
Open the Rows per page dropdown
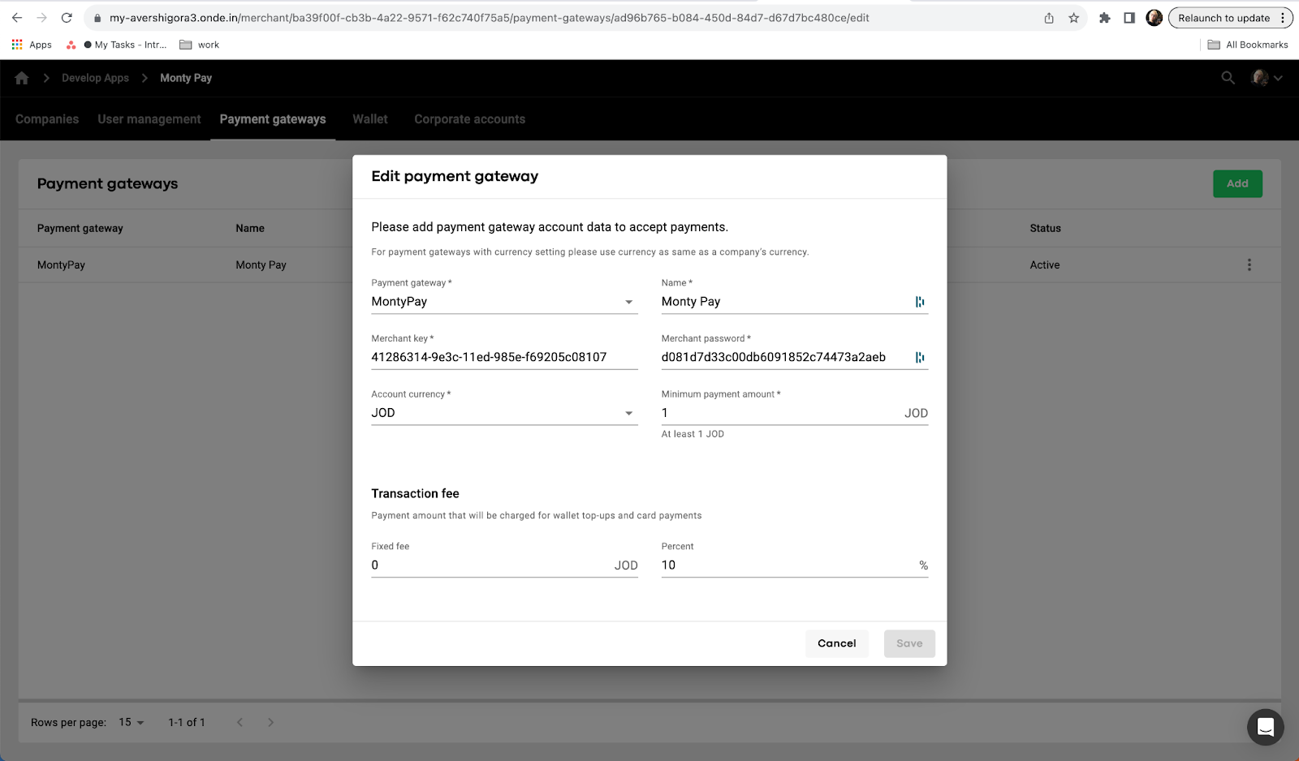click(131, 722)
